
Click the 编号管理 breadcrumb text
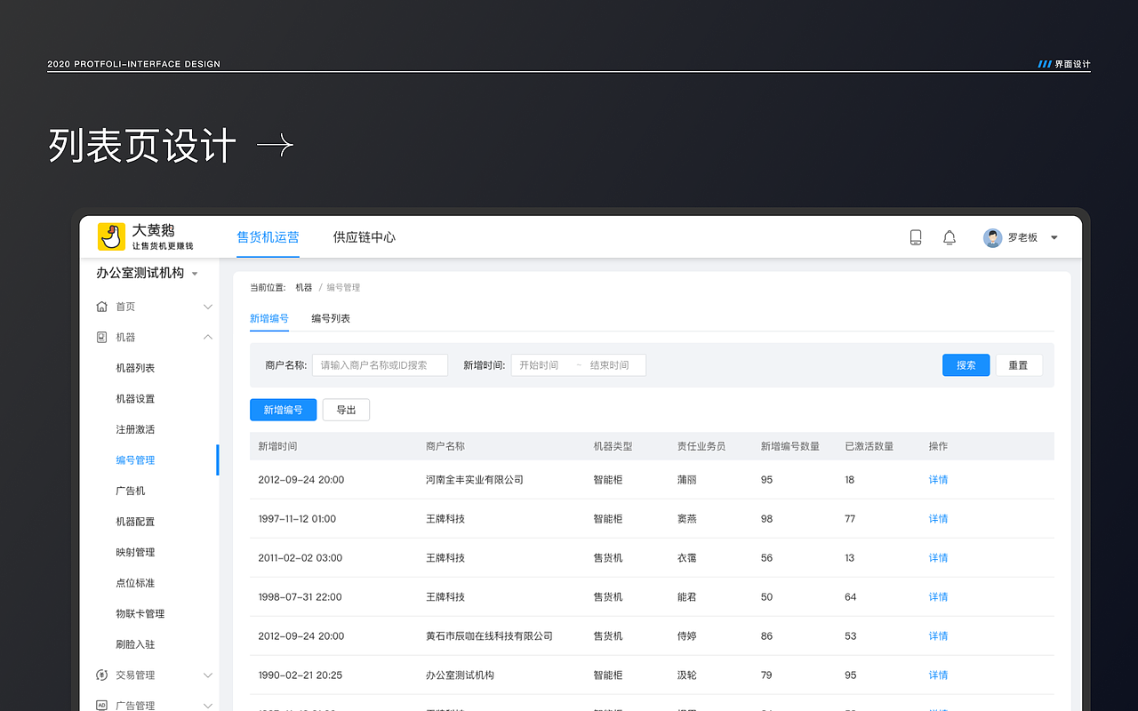(343, 288)
